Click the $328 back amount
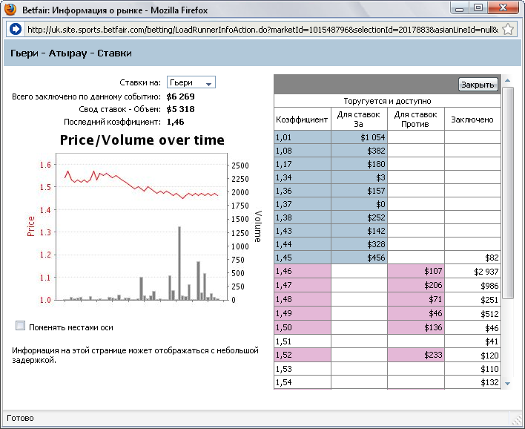Screen dimensions: 525x429 pos(376,244)
